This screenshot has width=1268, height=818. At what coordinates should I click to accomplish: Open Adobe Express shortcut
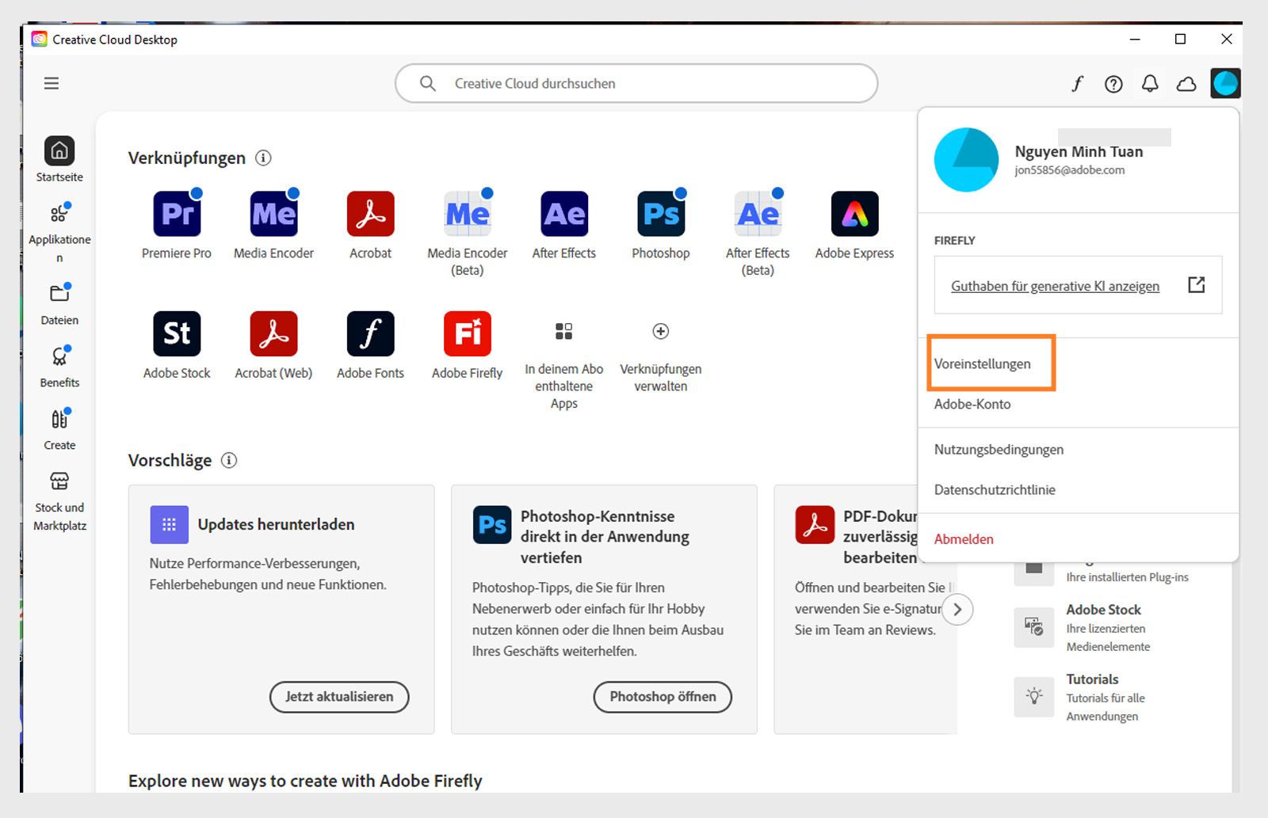[x=854, y=212]
